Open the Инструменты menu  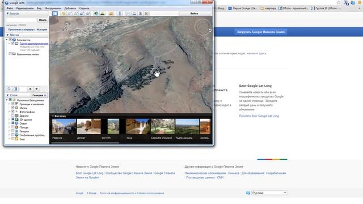coord(53,8)
